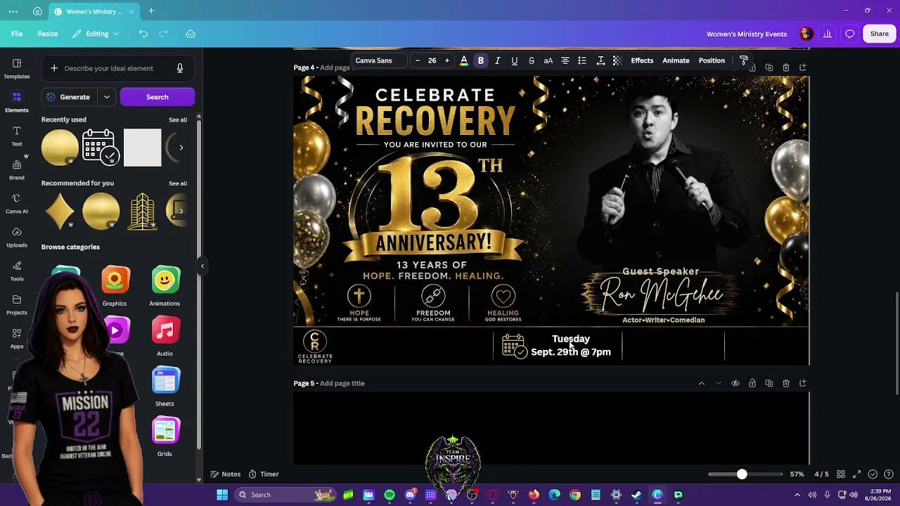Open the Grids category

165,436
